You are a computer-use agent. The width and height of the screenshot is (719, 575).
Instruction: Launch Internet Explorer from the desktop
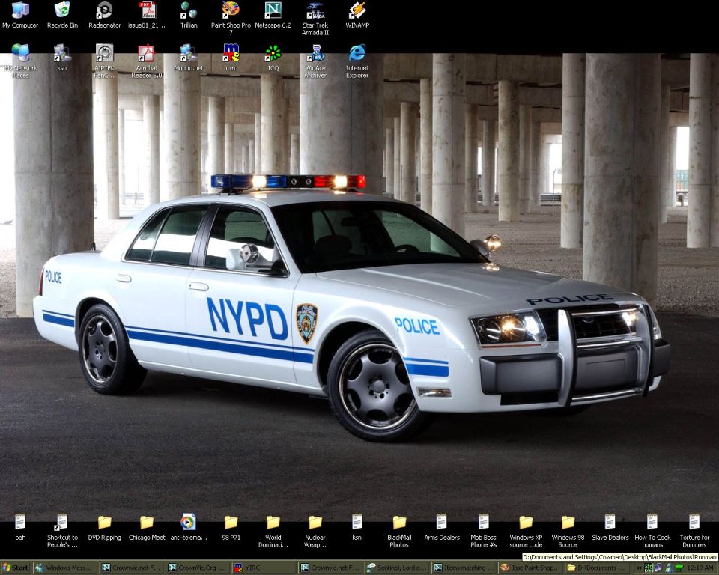(357, 61)
